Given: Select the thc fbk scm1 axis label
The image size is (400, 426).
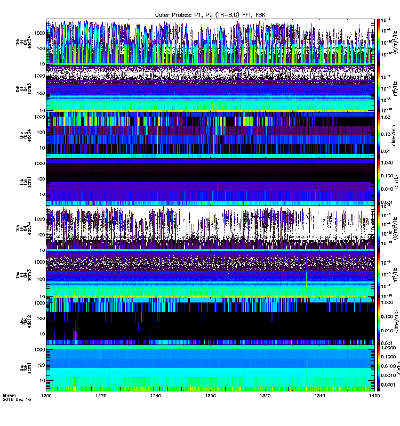Looking at the screenshot, I should [25, 368].
